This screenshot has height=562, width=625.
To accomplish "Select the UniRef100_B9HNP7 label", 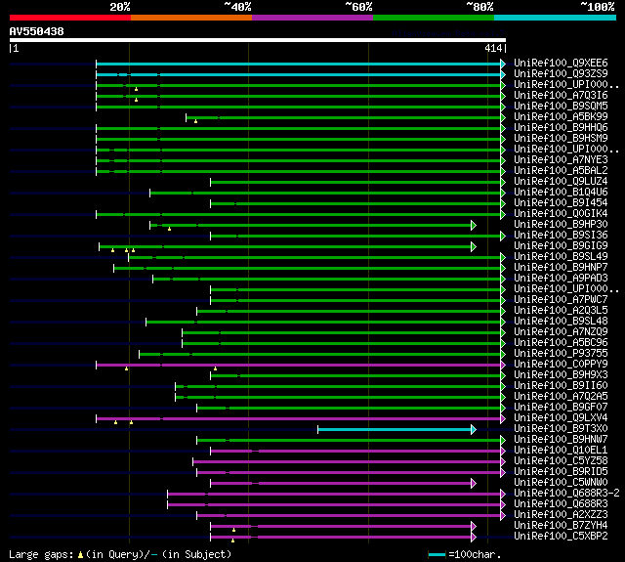I will pos(561,268).
